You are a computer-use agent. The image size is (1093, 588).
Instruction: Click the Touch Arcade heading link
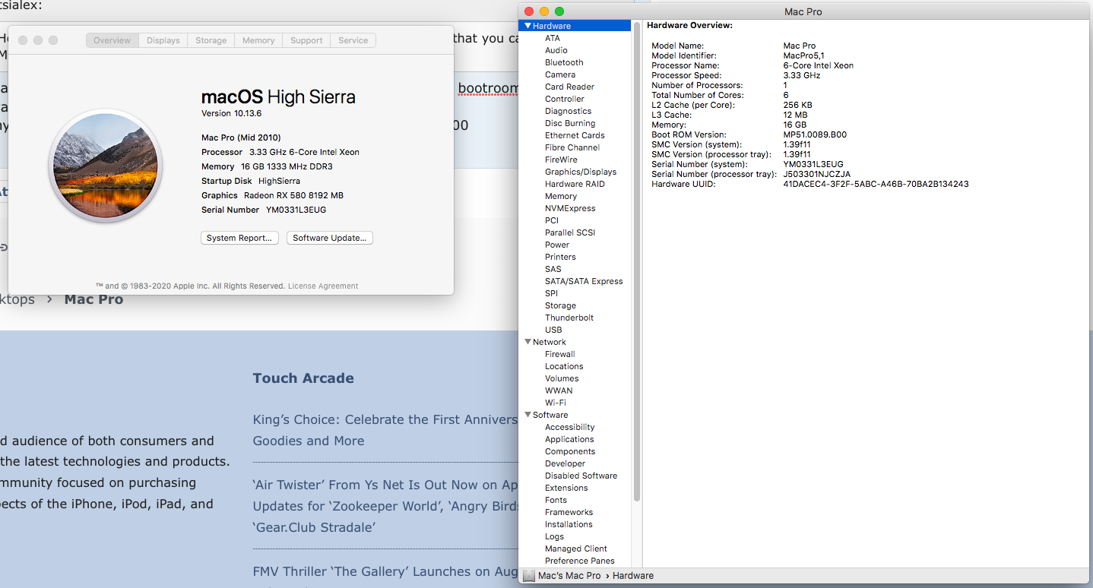tap(303, 378)
